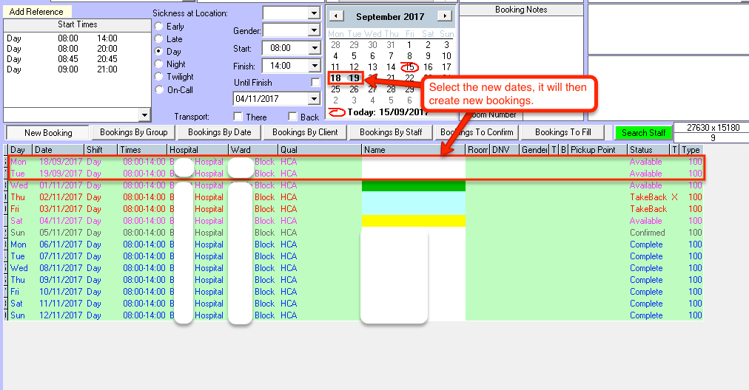The image size is (749, 390).
Task: Click the yellow name cell on 04/11/2017
Action: [x=413, y=221]
